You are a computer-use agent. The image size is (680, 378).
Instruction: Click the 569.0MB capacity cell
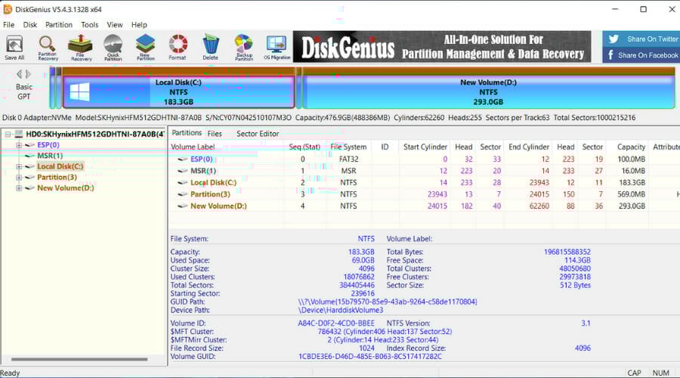tap(631, 194)
